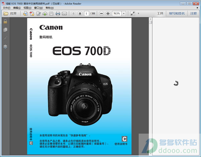This screenshot has width=201, height=157.
Task: Click the page number input field
Action: [86, 13]
